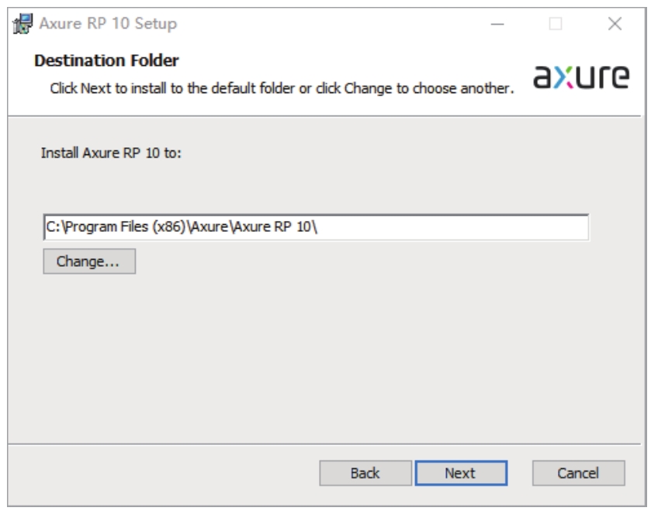Screen dimensions: 651x511
Task: Click the 'Click Next to install' instruction text
Action: point(281,88)
